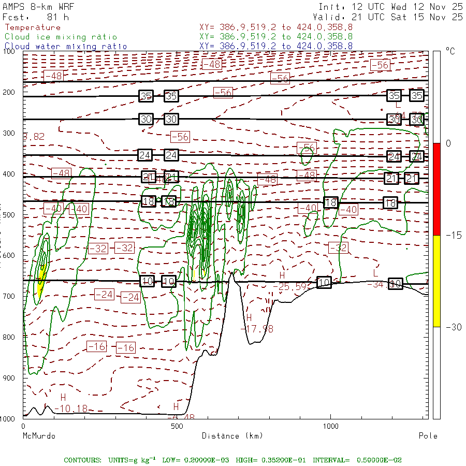
Task: Click the green 'Cloud ice mixing ratio' label
Action: pos(61,37)
